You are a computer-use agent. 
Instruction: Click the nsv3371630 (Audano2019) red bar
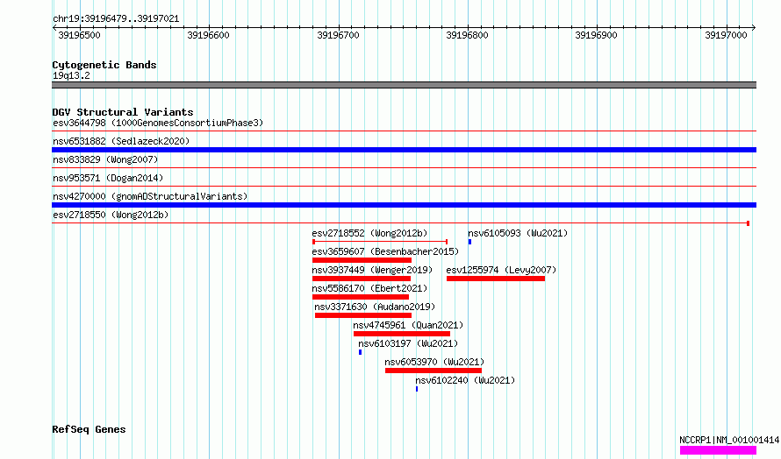point(363,315)
